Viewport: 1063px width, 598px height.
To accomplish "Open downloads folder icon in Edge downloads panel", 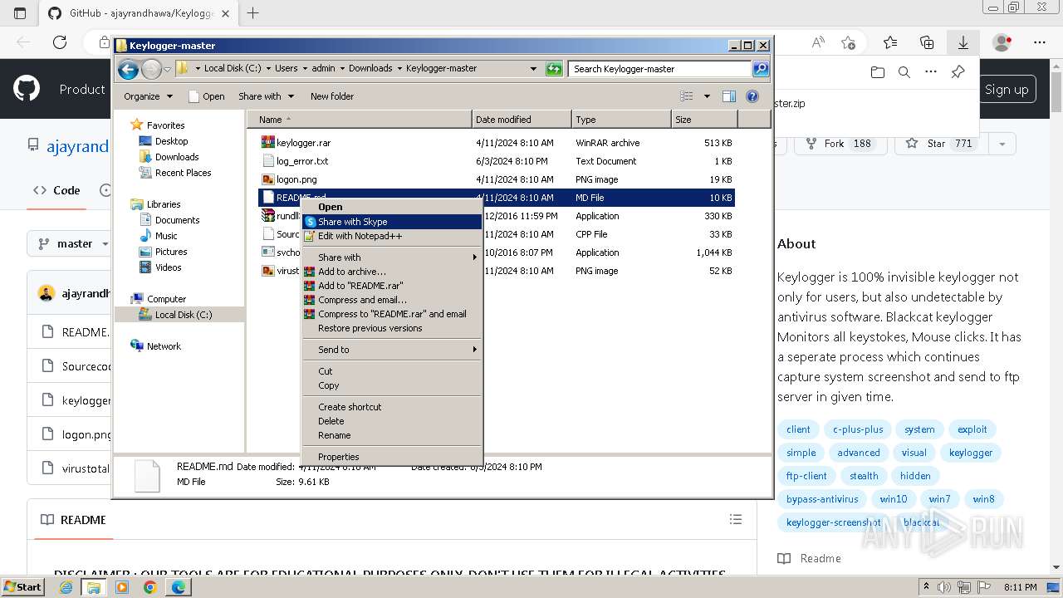I will [878, 72].
